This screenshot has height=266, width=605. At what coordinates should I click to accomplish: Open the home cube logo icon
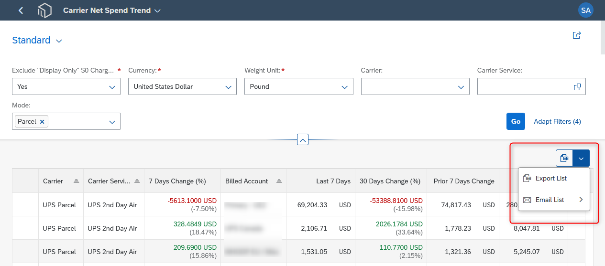(x=44, y=11)
